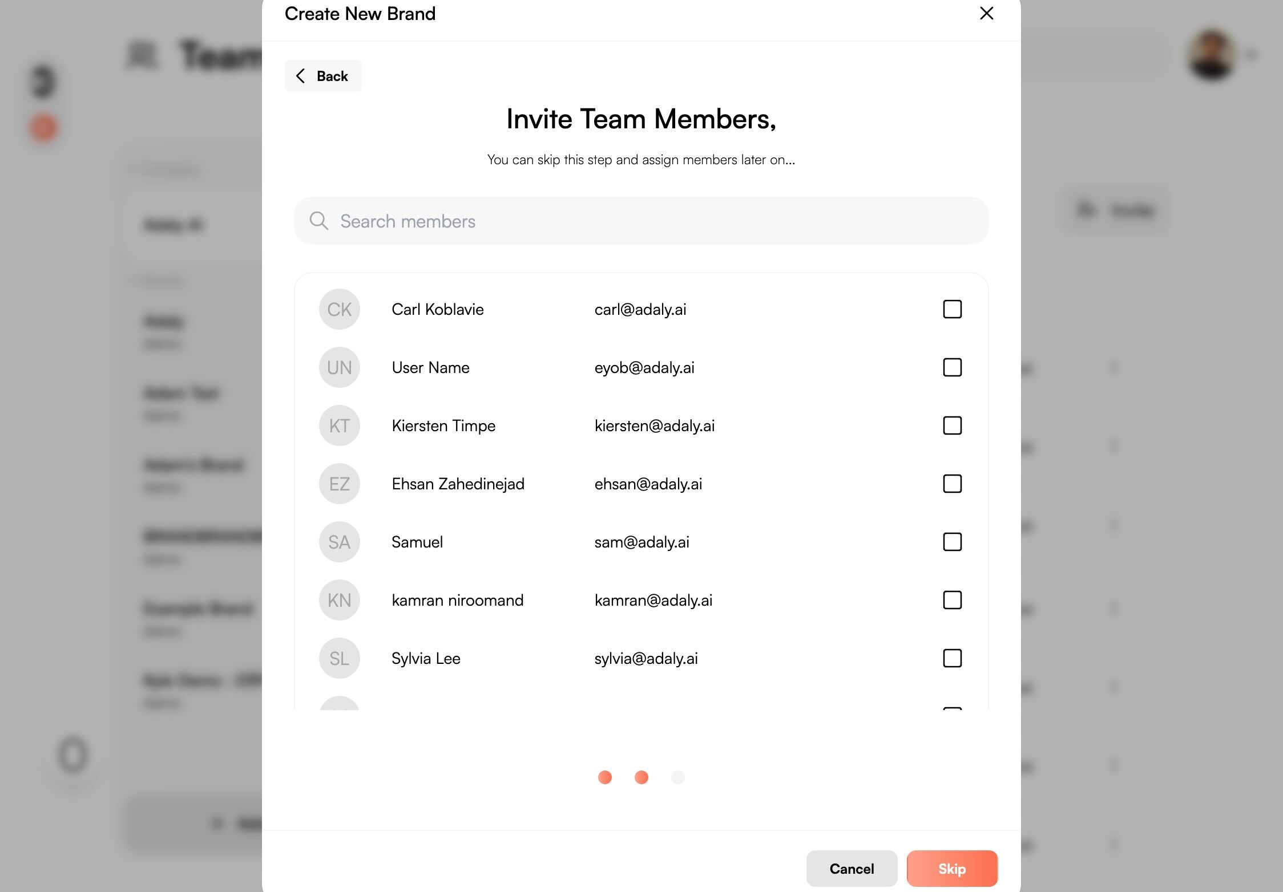Toggle the checkbox for sam@adaly.ai
This screenshot has width=1283, height=892.
[x=952, y=542]
